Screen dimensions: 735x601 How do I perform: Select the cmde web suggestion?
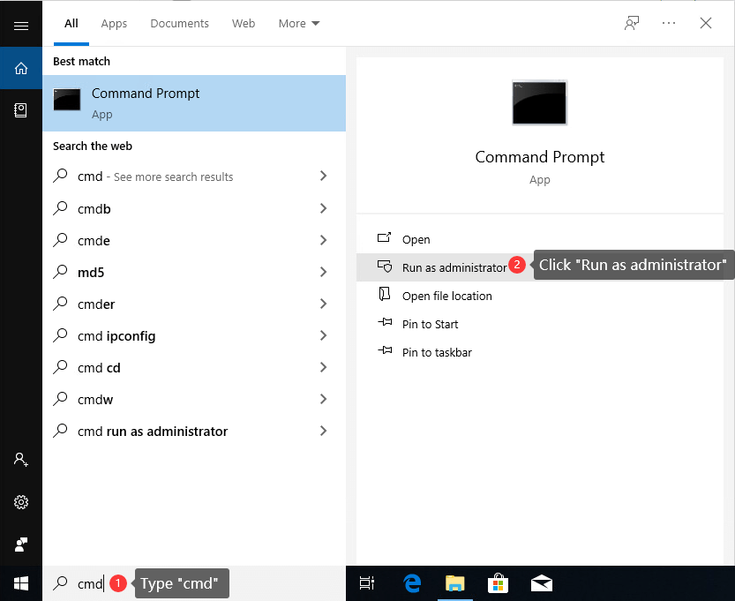[194, 241]
